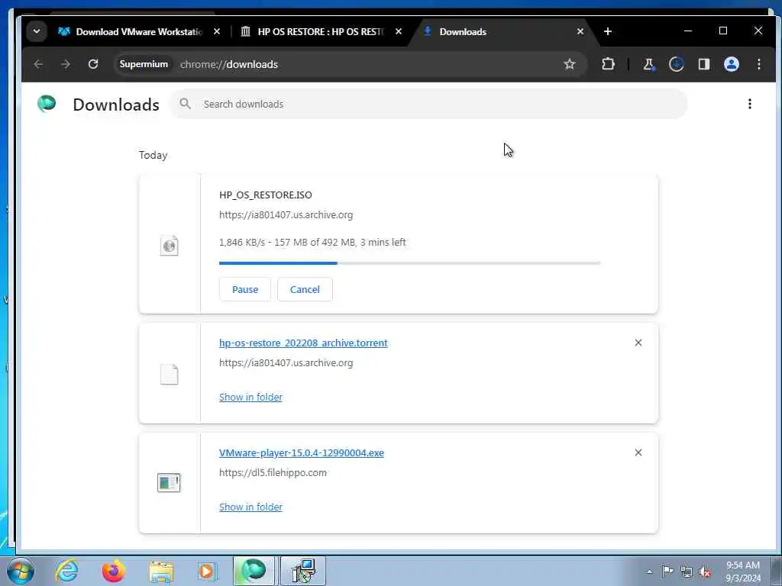Bookmark this page with star icon
The width and height of the screenshot is (782, 586).
pyautogui.click(x=570, y=64)
